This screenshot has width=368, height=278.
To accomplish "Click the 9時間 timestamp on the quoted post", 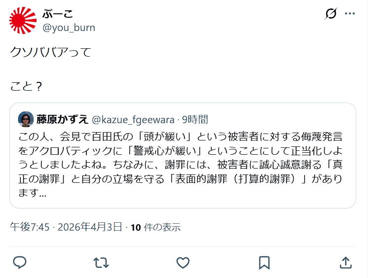I will [x=195, y=119].
